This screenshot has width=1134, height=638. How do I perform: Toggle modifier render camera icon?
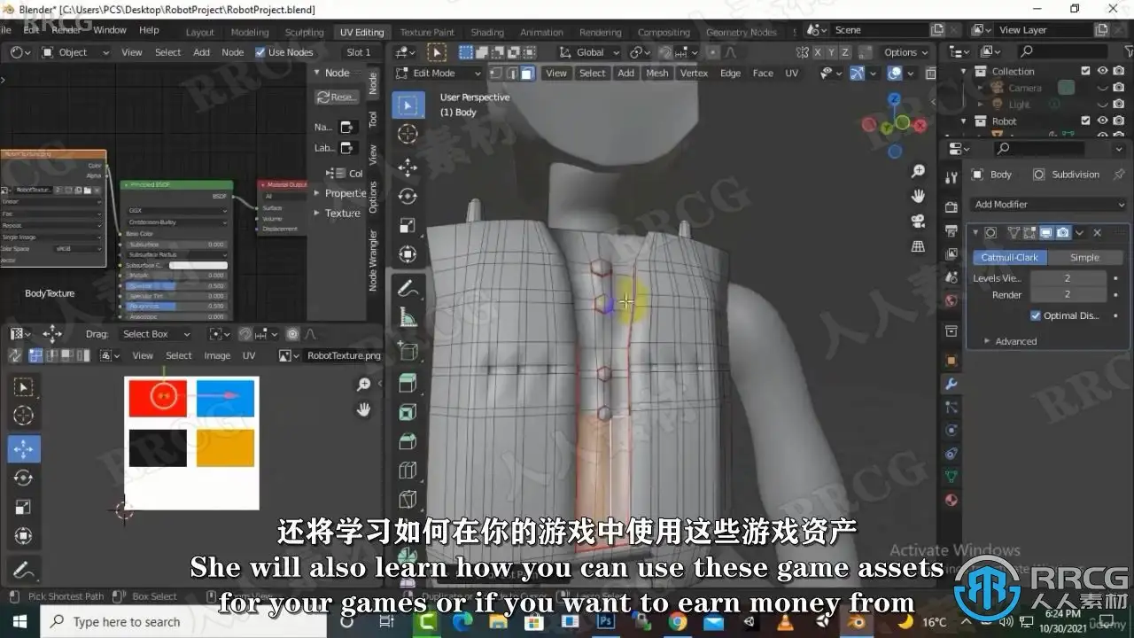[x=1062, y=233]
